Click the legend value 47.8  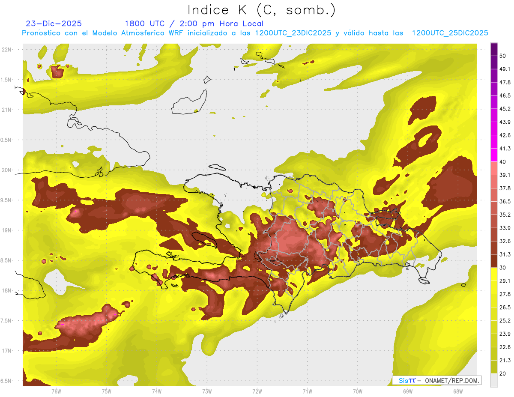click(505, 82)
